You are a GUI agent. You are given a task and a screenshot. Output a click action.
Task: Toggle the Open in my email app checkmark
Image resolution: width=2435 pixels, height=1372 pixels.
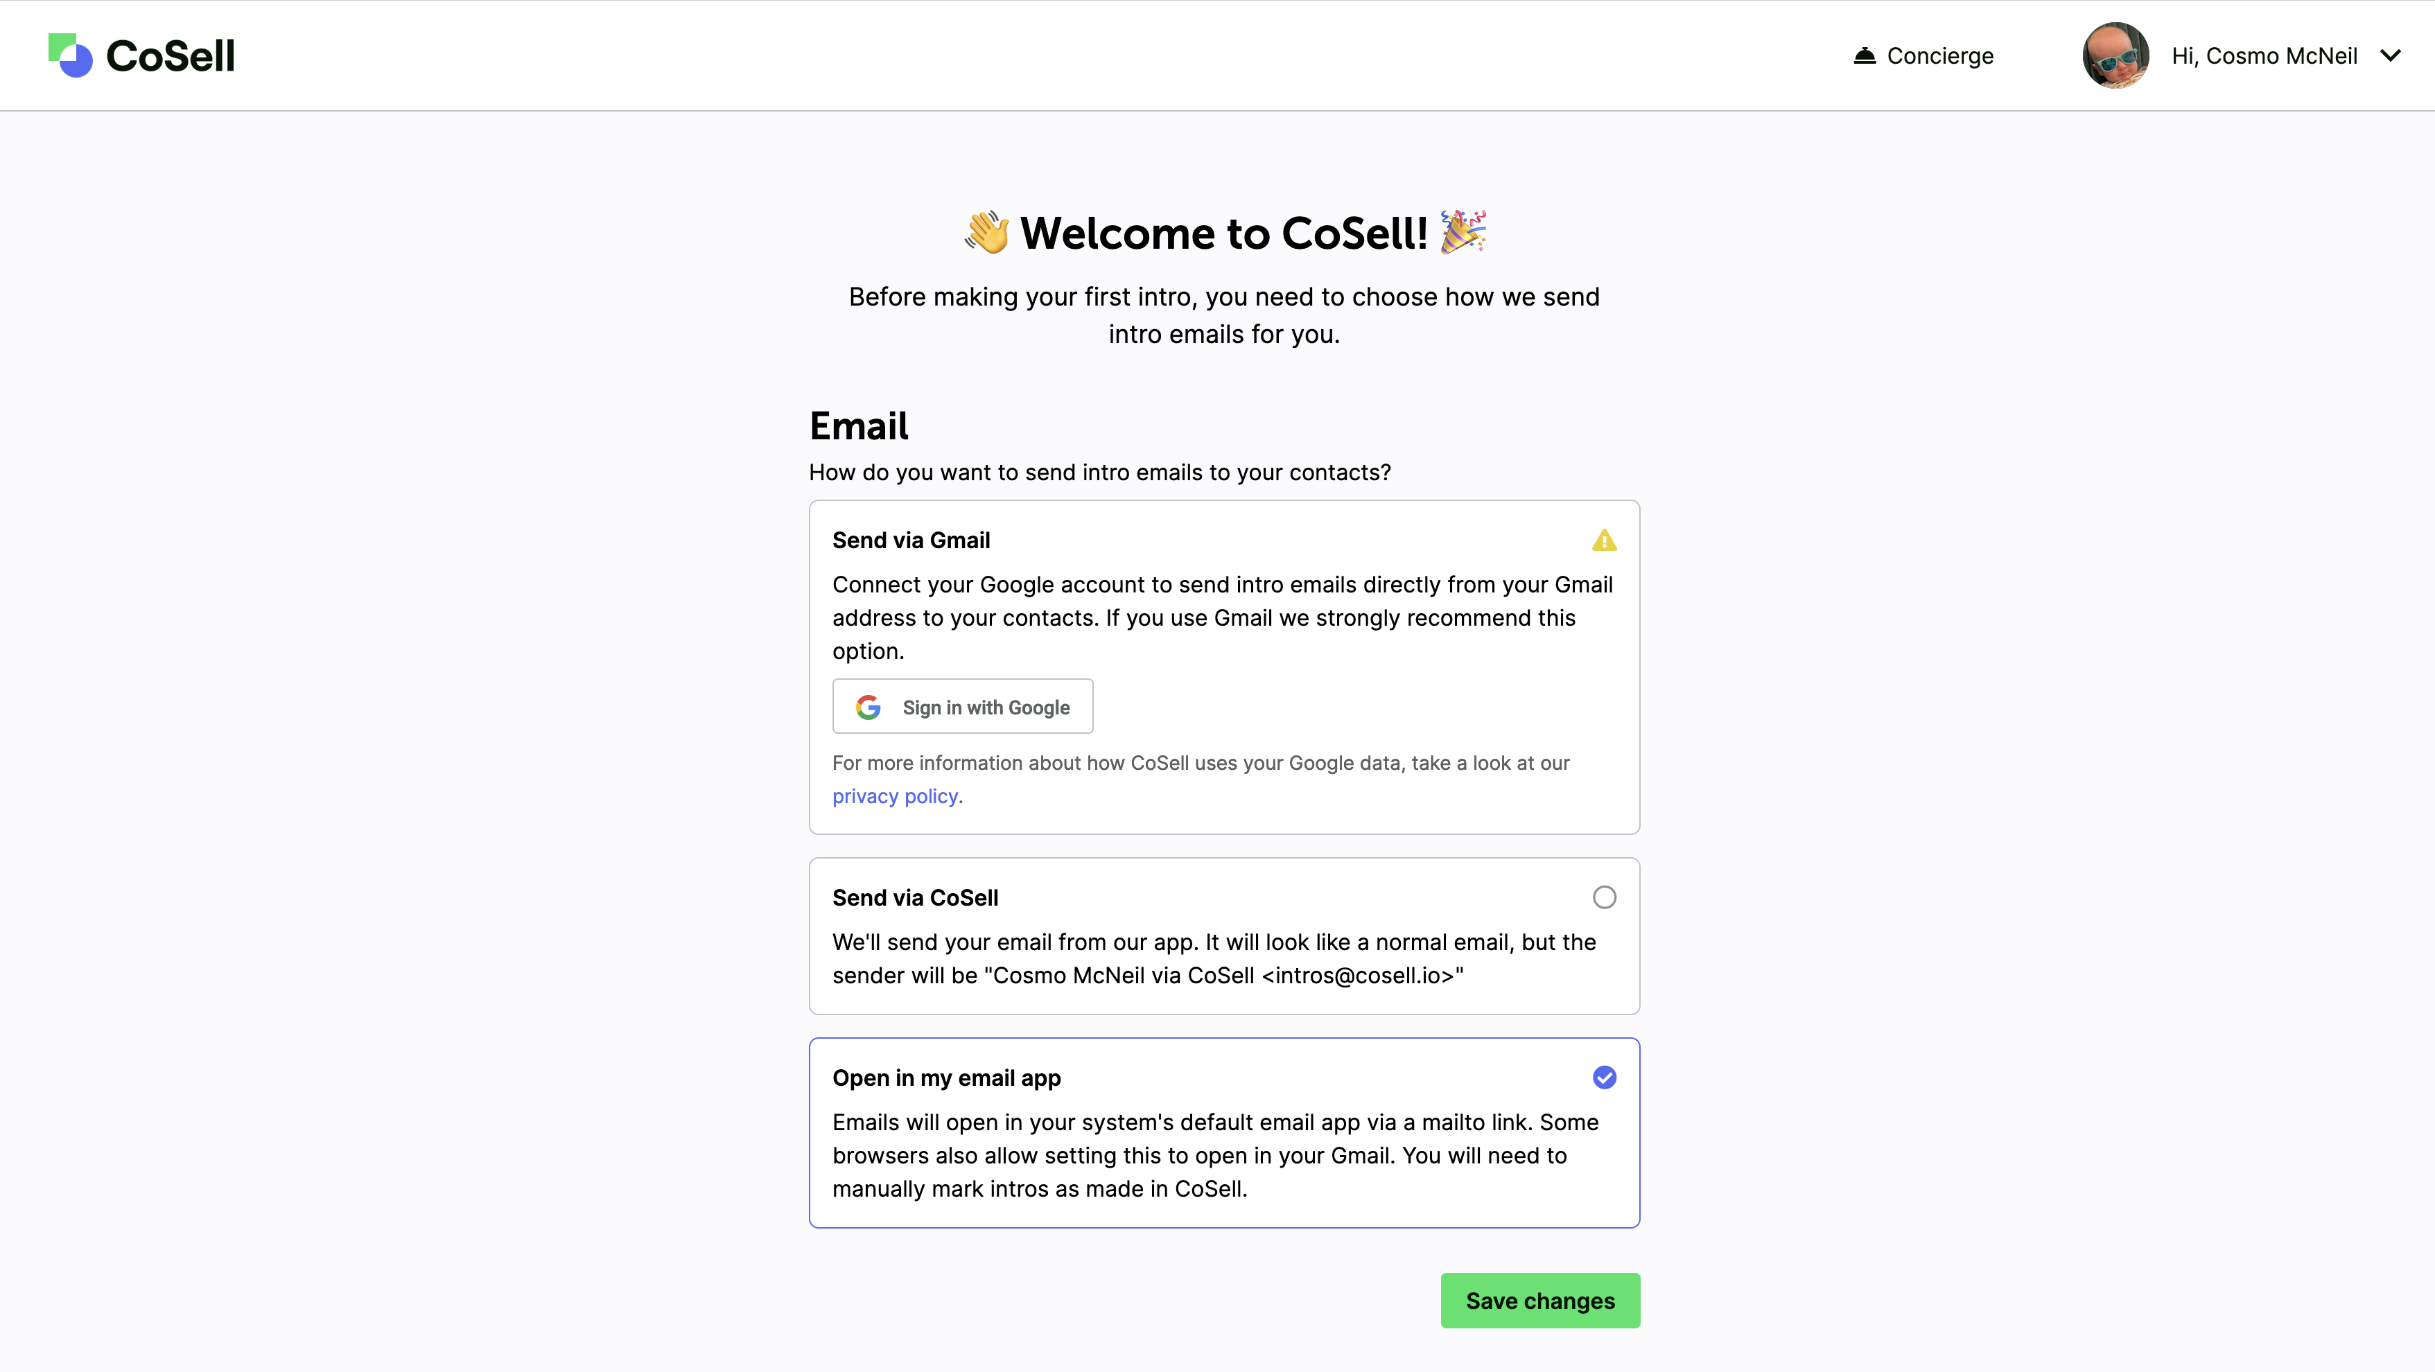(x=1604, y=1078)
